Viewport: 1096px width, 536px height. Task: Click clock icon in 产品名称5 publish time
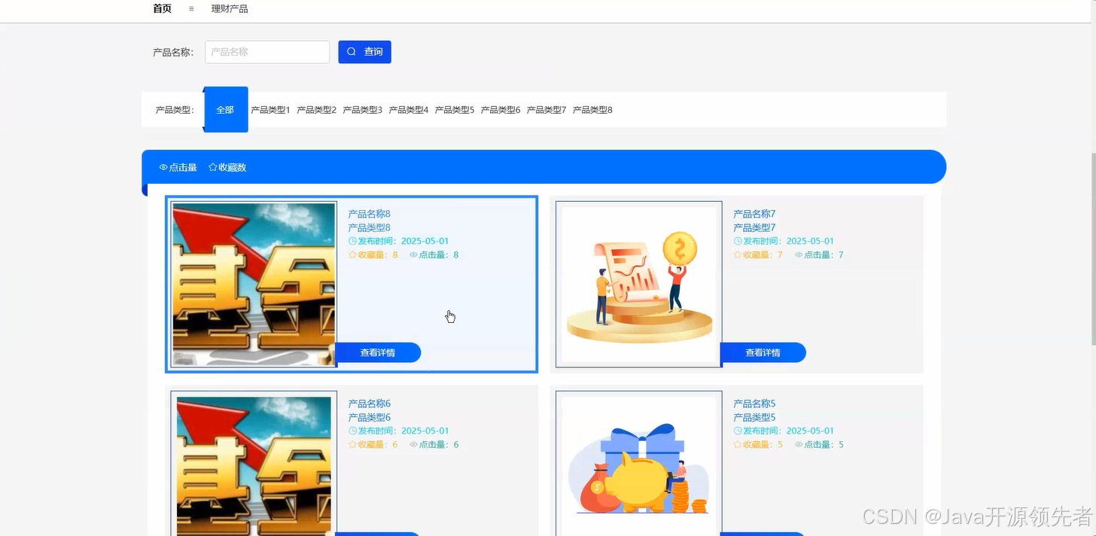point(738,431)
